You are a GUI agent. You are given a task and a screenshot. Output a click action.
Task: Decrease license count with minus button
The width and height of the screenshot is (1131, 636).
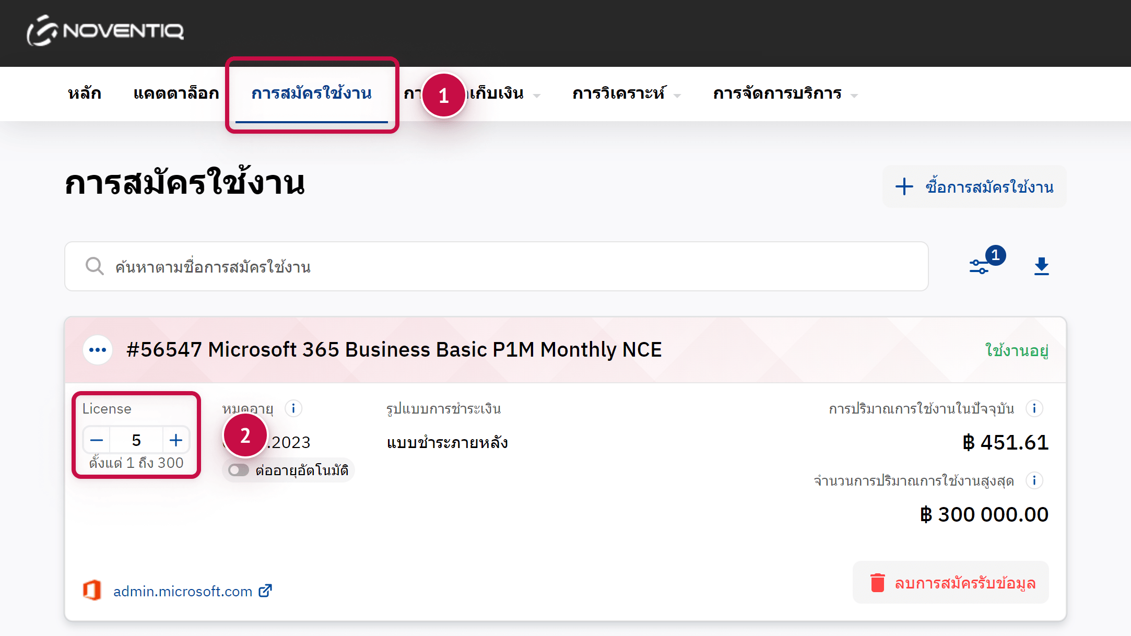(x=97, y=440)
